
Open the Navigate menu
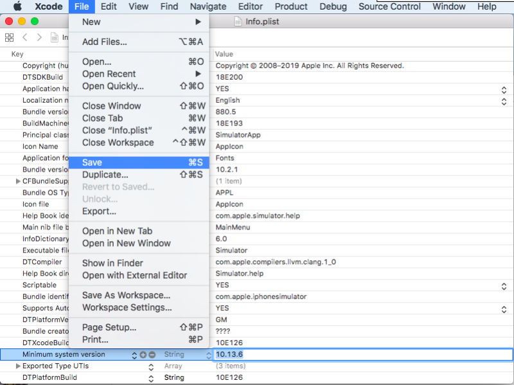tap(208, 6)
